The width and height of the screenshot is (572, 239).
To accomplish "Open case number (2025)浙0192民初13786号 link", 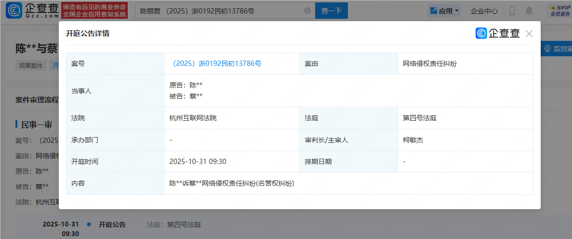I will tap(216, 63).
